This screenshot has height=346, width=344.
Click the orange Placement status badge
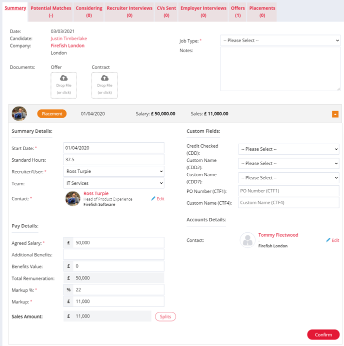pyautogui.click(x=52, y=114)
